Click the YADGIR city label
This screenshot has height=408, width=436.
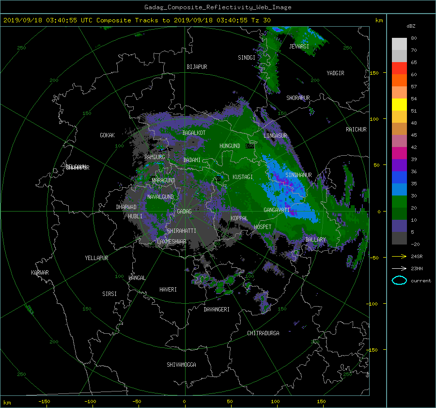pos(335,73)
